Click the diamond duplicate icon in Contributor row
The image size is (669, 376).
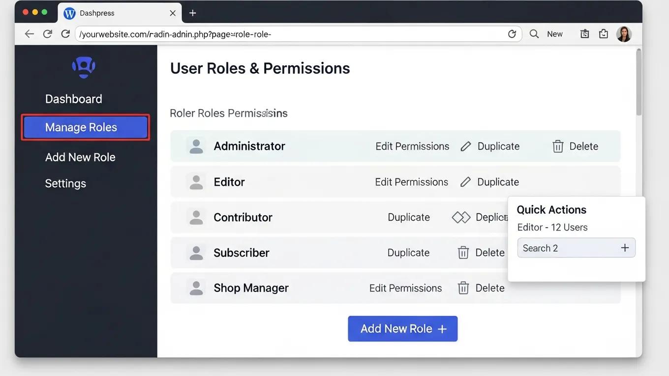click(461, 217)
